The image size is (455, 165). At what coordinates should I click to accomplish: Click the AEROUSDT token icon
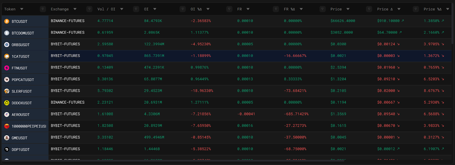[x=7, y=114]
